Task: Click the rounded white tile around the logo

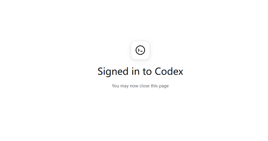Action: coord(140,50)
